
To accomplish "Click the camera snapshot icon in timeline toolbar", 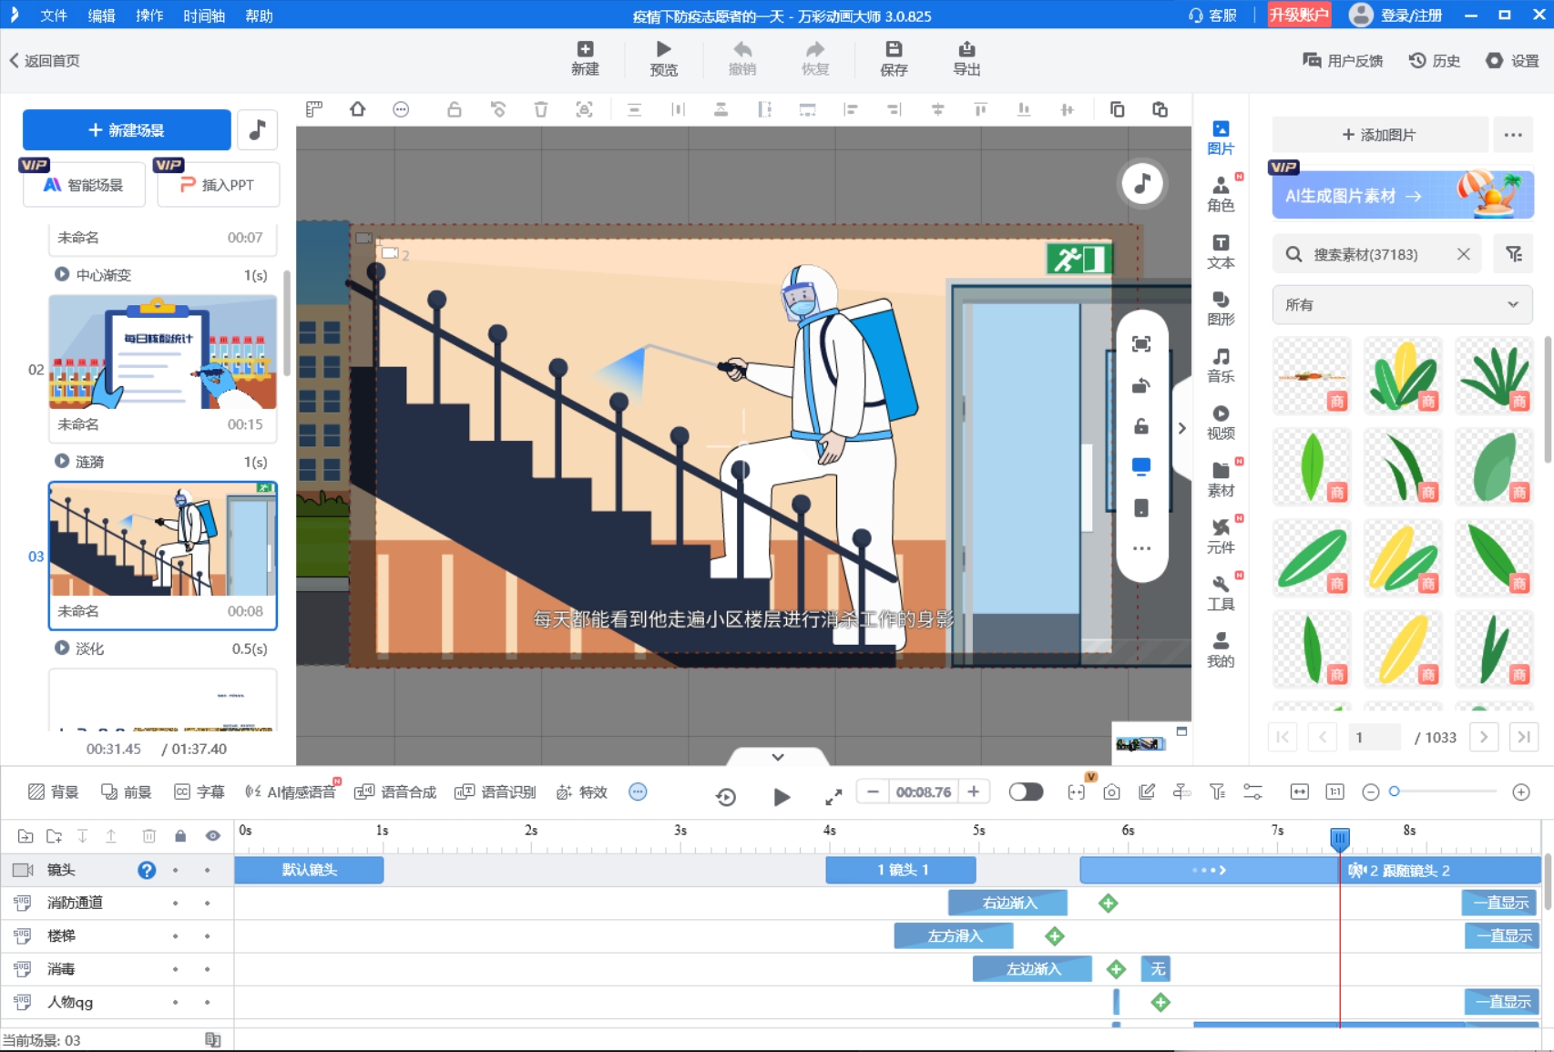I will click(1111, 792).
